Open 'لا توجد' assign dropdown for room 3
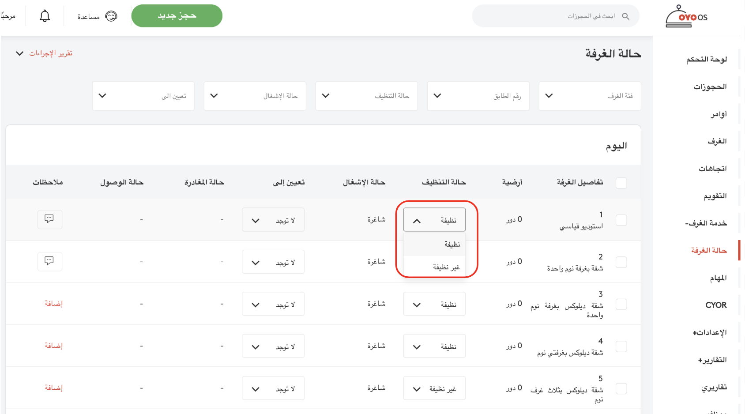This screenshot has width=745, height=414. tap(273, 304)
